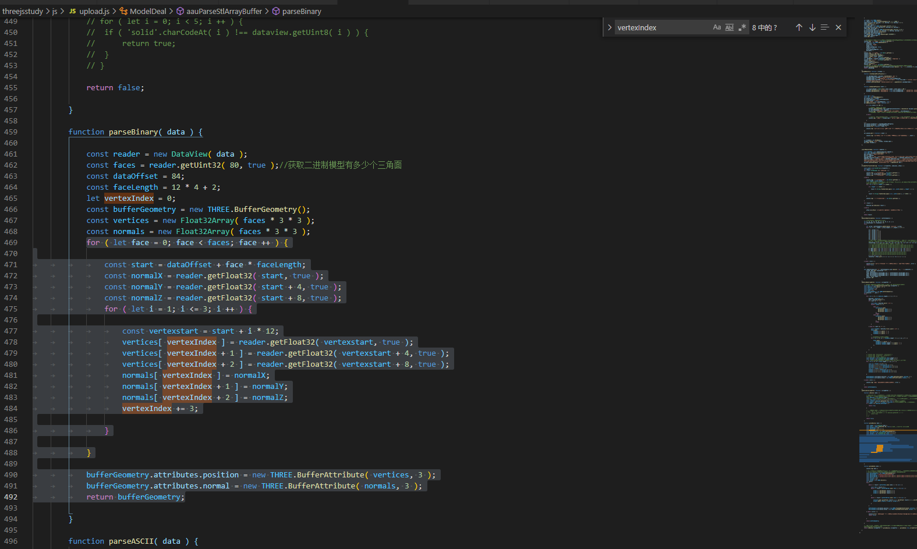Toggle Match Case in find widget
The height and width of the screenshot is (549, 917).
tap(717, 27)
